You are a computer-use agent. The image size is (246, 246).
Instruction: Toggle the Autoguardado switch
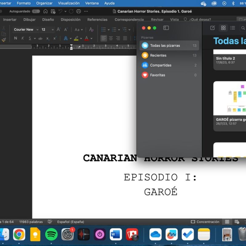(36, 11)
